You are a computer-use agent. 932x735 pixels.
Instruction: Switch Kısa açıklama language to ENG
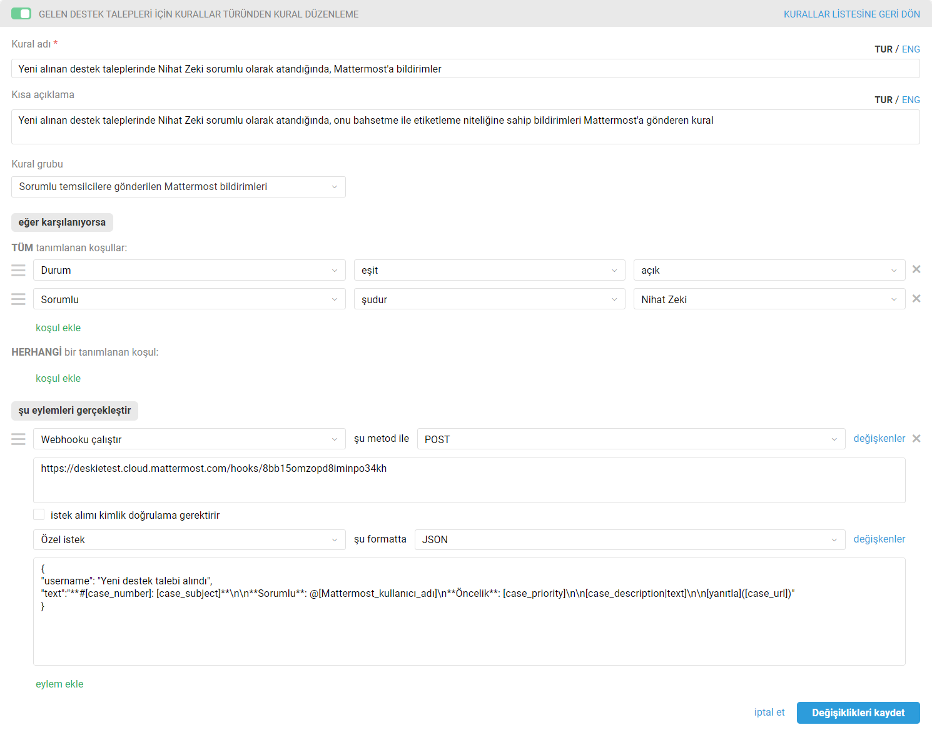(x=911, y=100)
